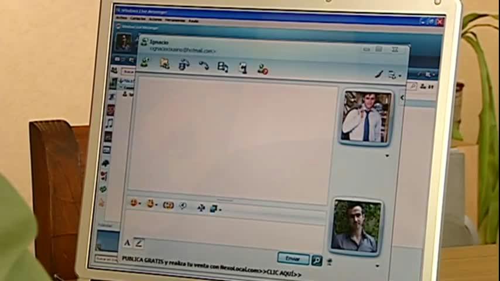Click the phone call icon in chat toolbar

tap(204, 66)
